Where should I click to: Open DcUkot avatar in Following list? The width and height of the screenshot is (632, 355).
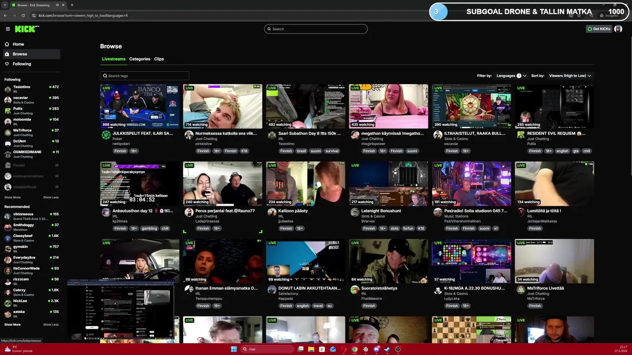[7, 143]
